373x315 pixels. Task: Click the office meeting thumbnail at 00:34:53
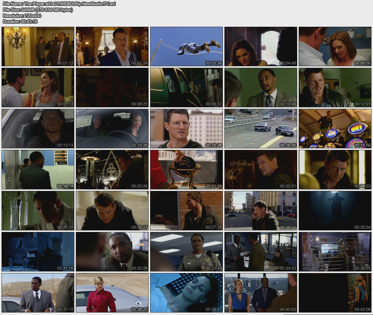click(x=261, y=252)
